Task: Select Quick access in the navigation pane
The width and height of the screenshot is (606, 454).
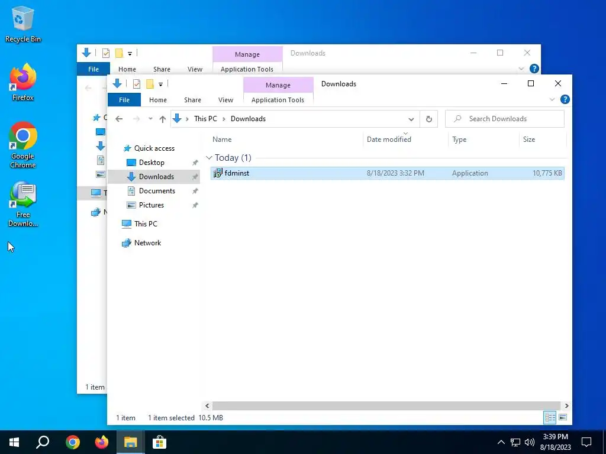Action: tap(154, 148)
